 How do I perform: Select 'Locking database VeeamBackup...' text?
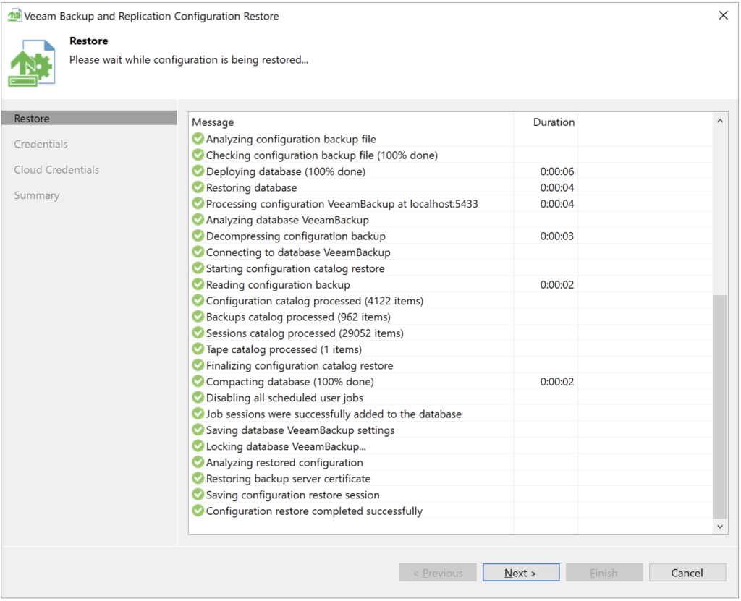[286, 446]
